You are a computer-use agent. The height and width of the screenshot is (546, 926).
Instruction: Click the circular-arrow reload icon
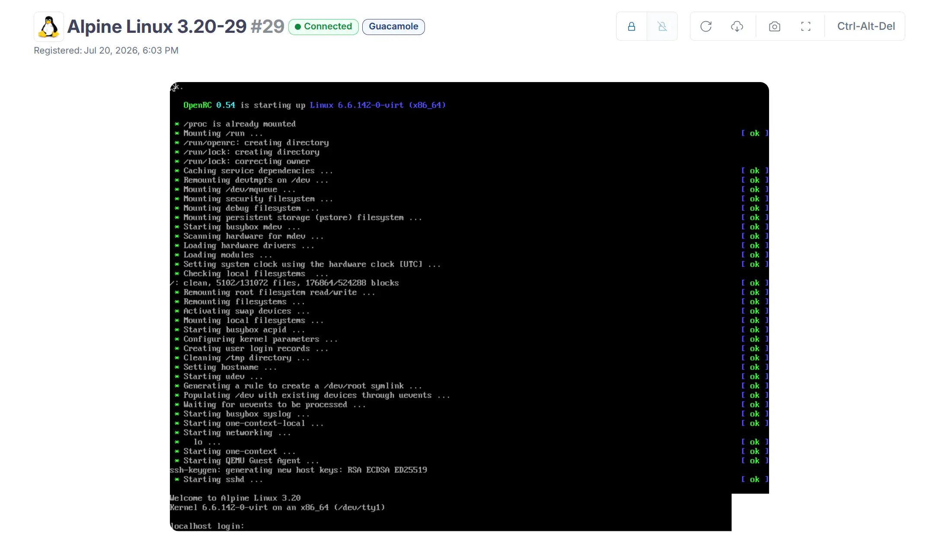click(x=706, y=26)
